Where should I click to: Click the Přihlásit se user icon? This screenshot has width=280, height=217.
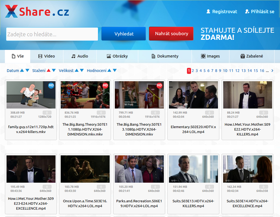coord(247,11)
